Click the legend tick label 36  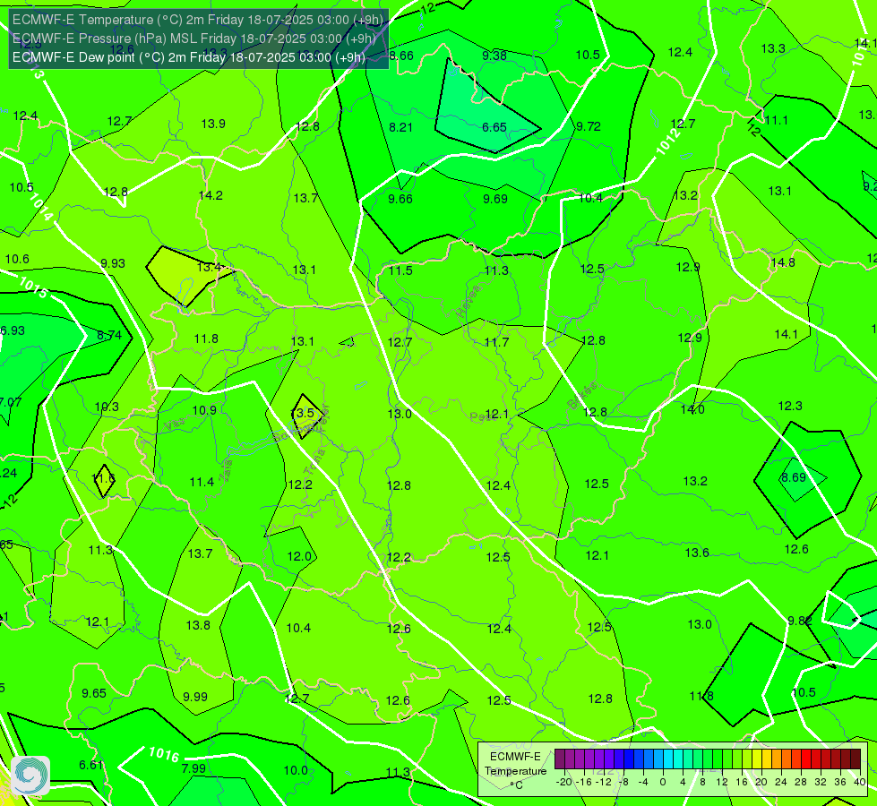(x=840, y=782)
